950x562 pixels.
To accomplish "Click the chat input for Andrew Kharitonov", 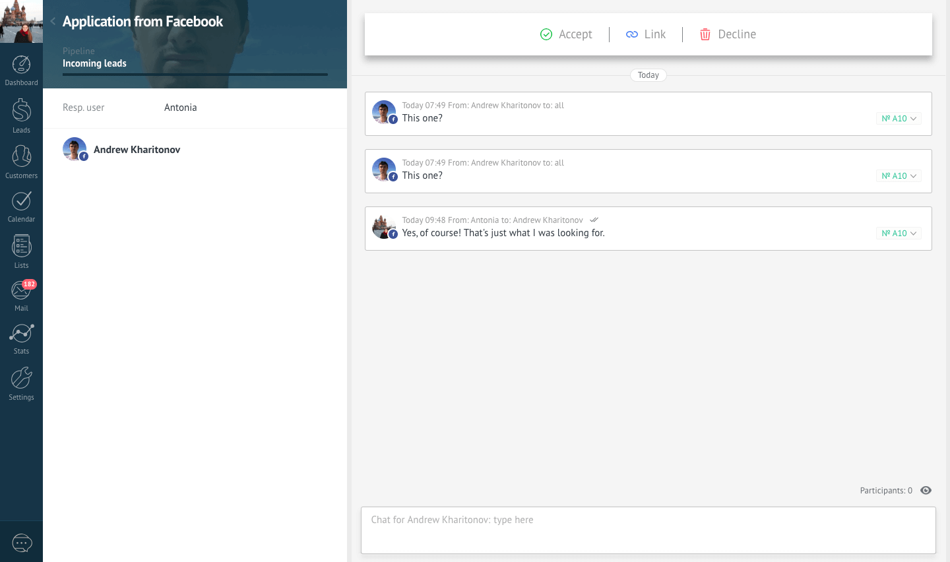I will [649, 530].
